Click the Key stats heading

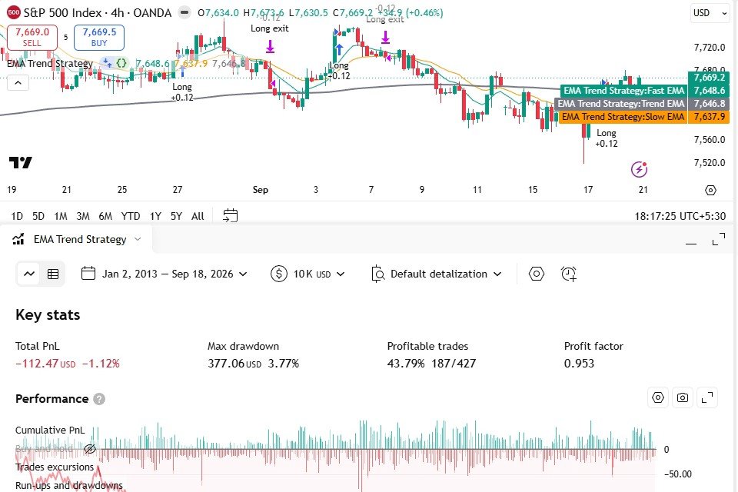pos(48,314)
